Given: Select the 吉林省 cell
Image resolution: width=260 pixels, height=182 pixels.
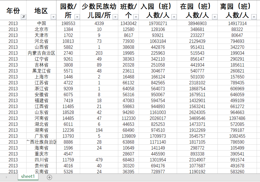Looking at the screenshot, I should pos(41,65).
